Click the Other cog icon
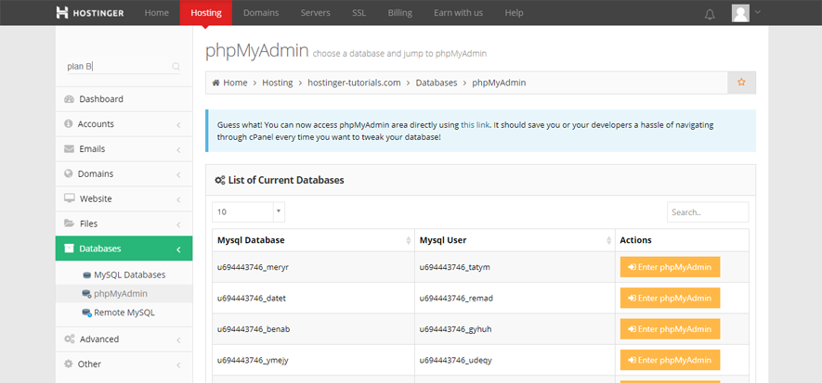The image size is (822, 383). pyautogui.click(x=68, y=364)
